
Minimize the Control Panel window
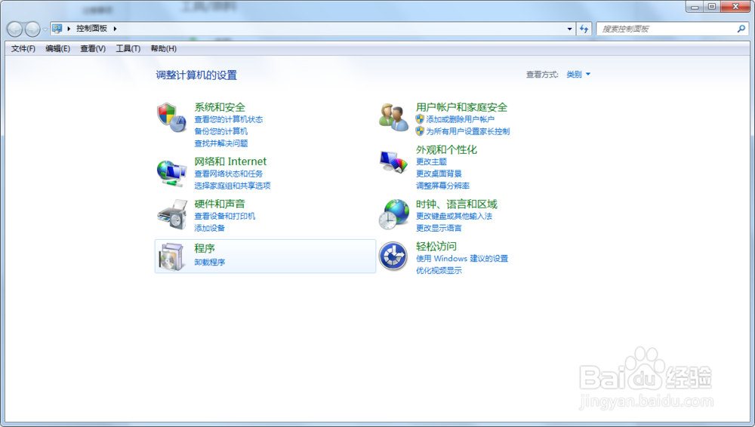pyautogui.click(x=695, y=6)
